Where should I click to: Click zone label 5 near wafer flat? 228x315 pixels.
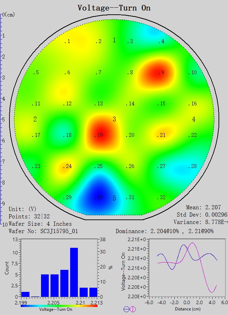114,198
